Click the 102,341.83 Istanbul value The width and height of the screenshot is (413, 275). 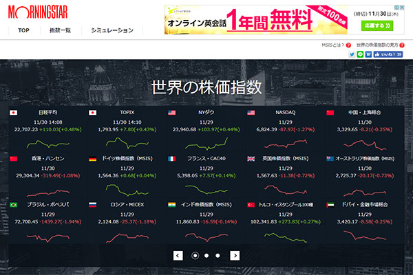tap(264, 222)
